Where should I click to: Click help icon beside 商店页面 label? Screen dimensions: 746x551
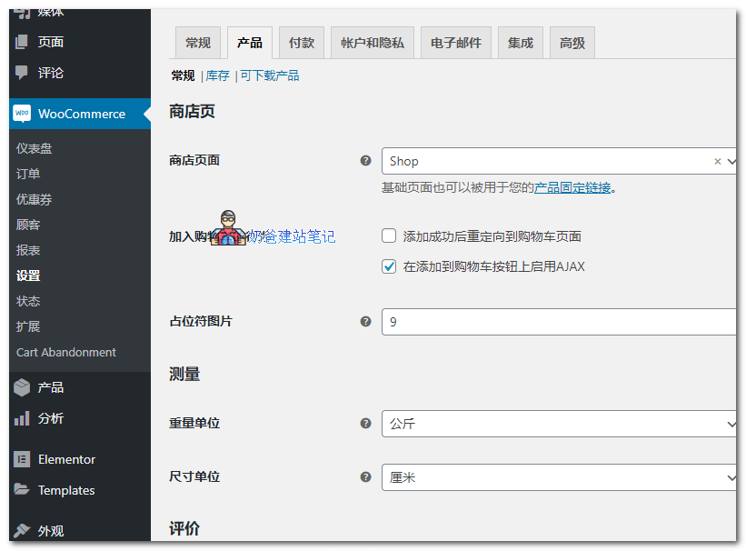[x=365, y=161]
